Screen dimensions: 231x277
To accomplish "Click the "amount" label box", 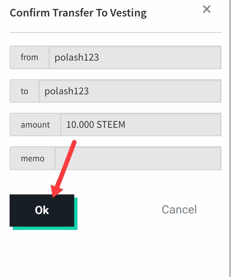I will [35, 125].
